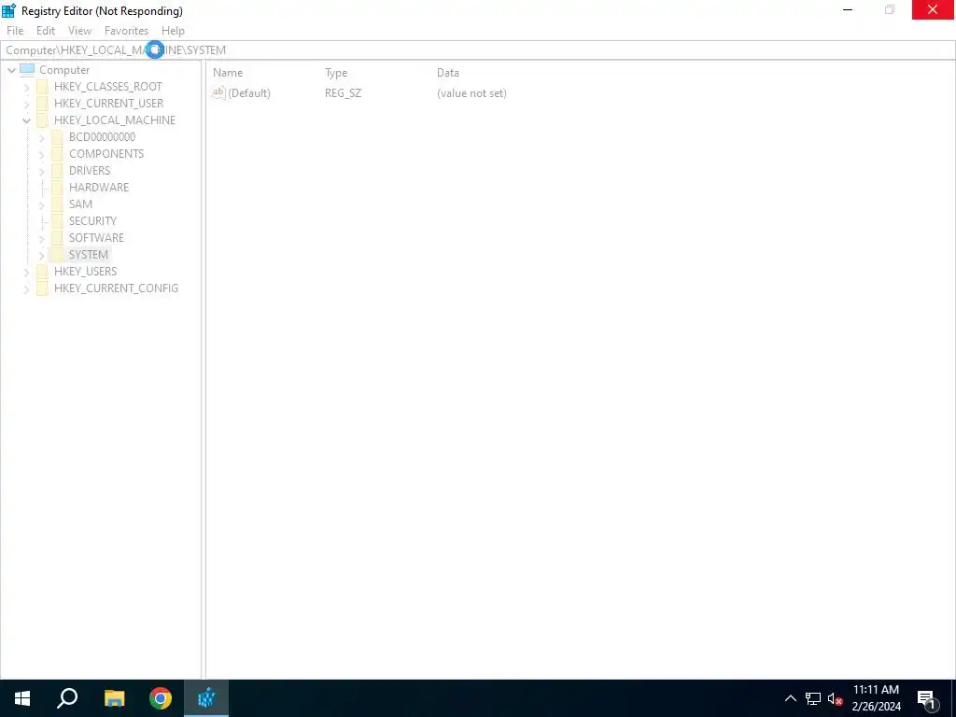
Task: Expand the BCD00000000 key chevron
Action: pos(41,138)
